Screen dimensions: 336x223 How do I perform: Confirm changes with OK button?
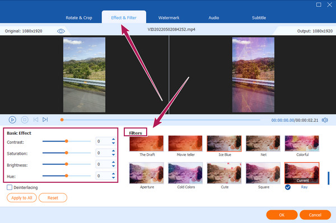click(x=282, y=215)
